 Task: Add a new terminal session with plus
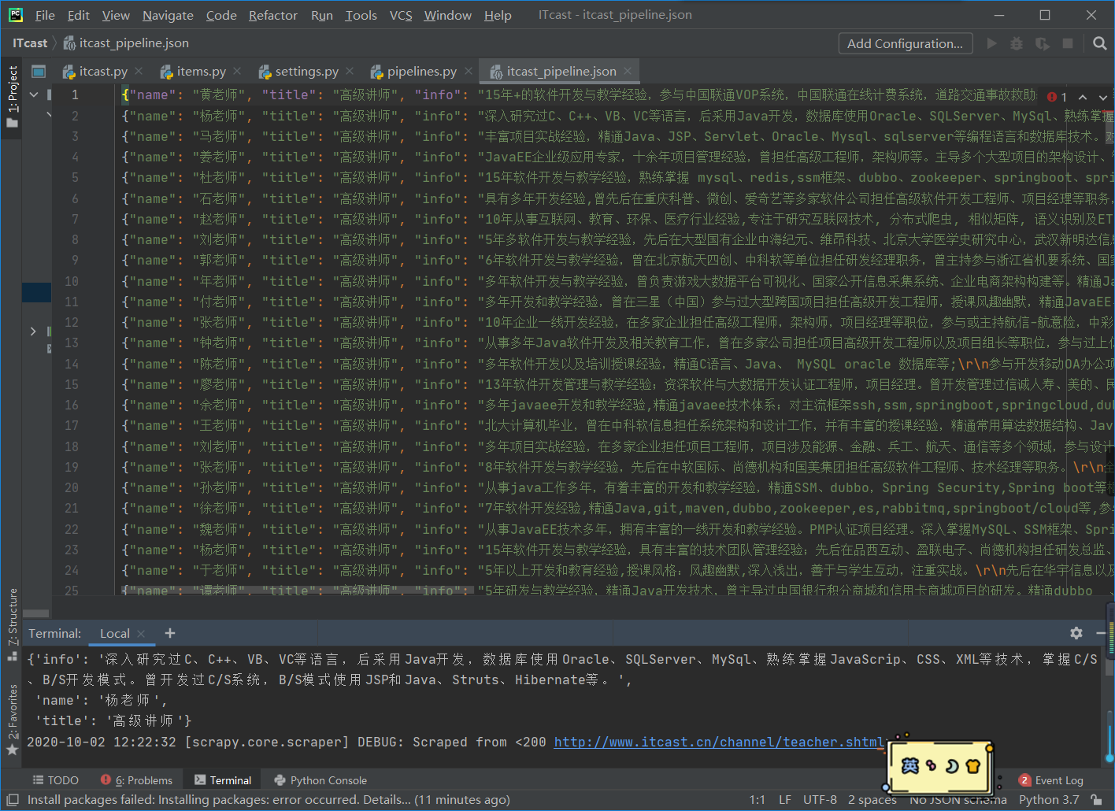[x=170, y=633]
